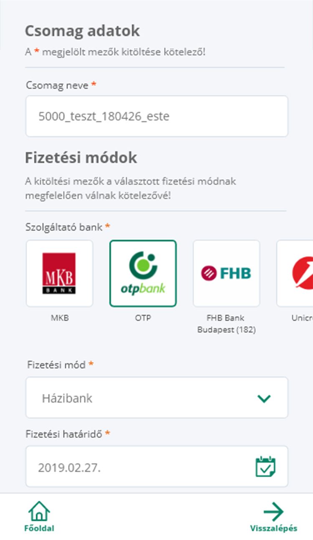Click the 'Fizetési határidő' field label
This screenshot has height=540, width=313.
[x=64, y=434]
